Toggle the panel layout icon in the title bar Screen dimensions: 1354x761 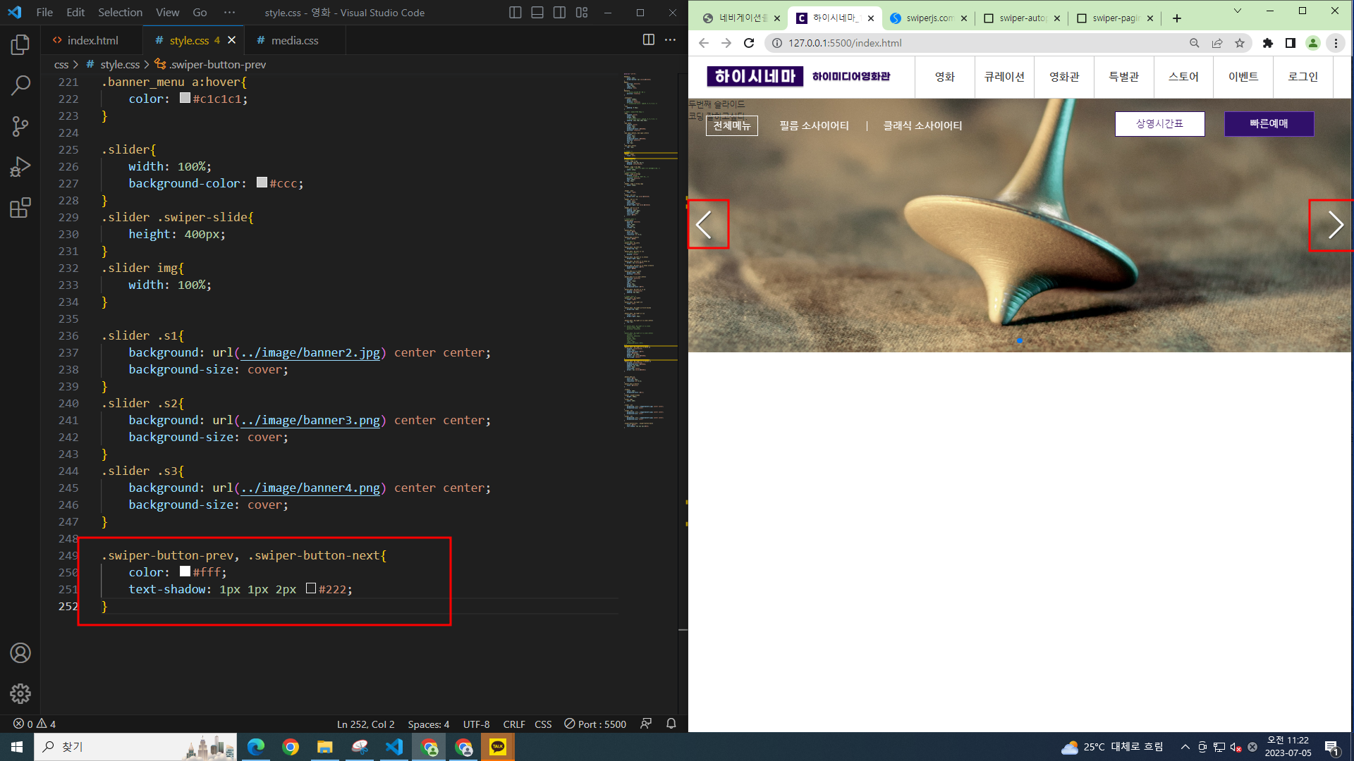coord(537,13)
